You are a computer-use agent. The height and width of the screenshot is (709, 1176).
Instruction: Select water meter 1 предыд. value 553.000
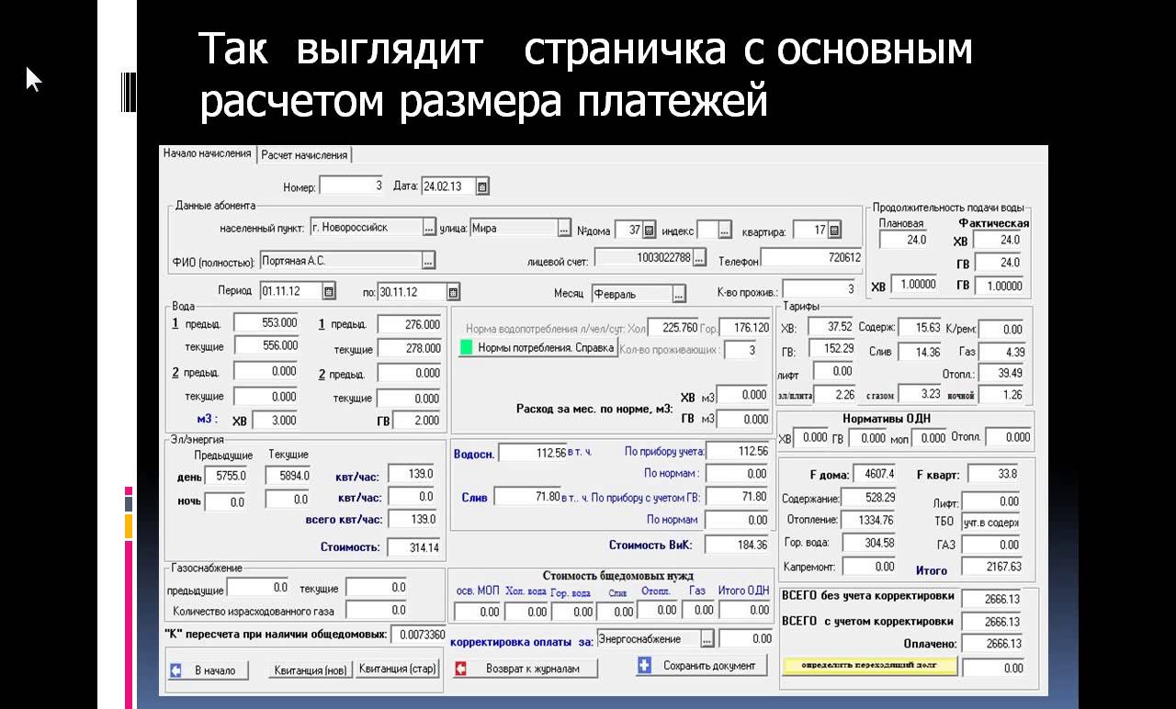(x=266, y=323)
